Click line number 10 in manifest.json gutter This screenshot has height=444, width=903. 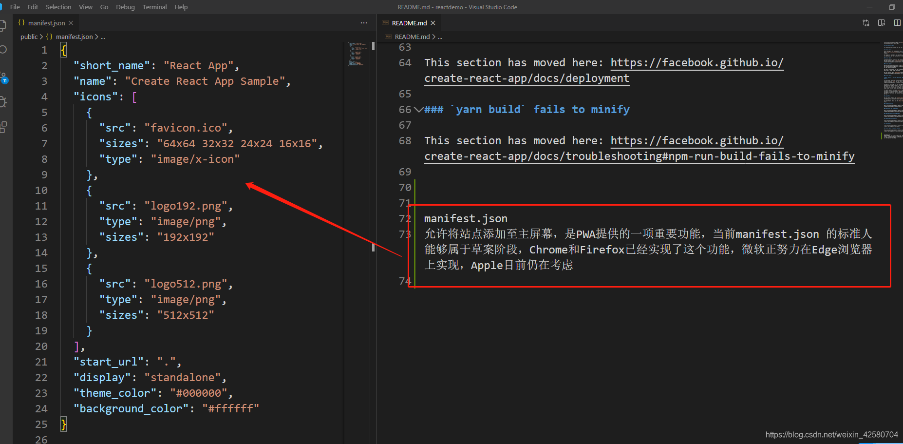(x=41, y=191)
